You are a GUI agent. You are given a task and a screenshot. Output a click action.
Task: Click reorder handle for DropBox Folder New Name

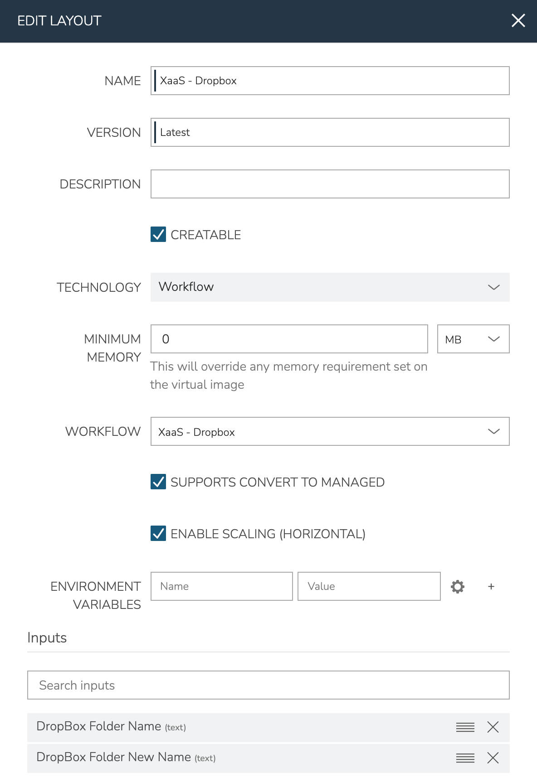coord(465,758)
